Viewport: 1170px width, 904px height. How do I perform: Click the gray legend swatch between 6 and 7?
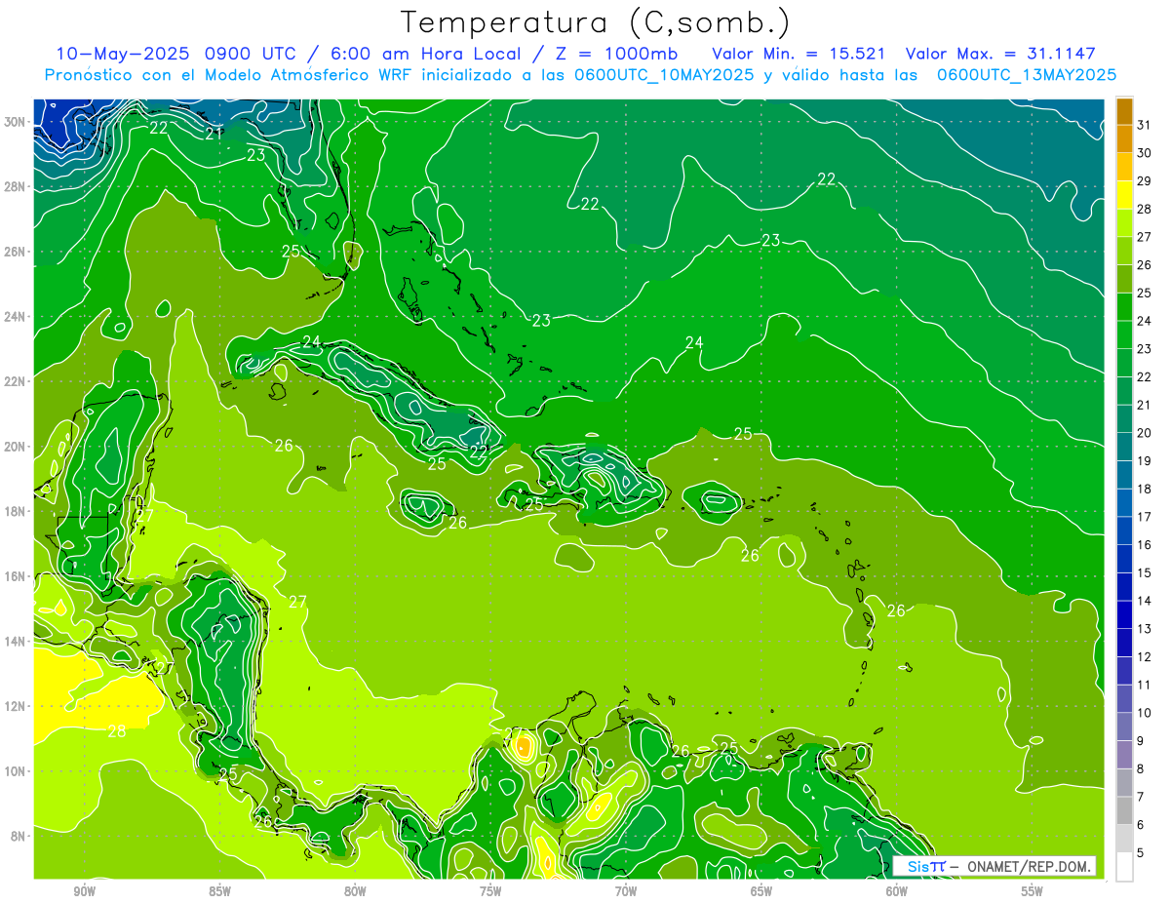(1124, 811)
